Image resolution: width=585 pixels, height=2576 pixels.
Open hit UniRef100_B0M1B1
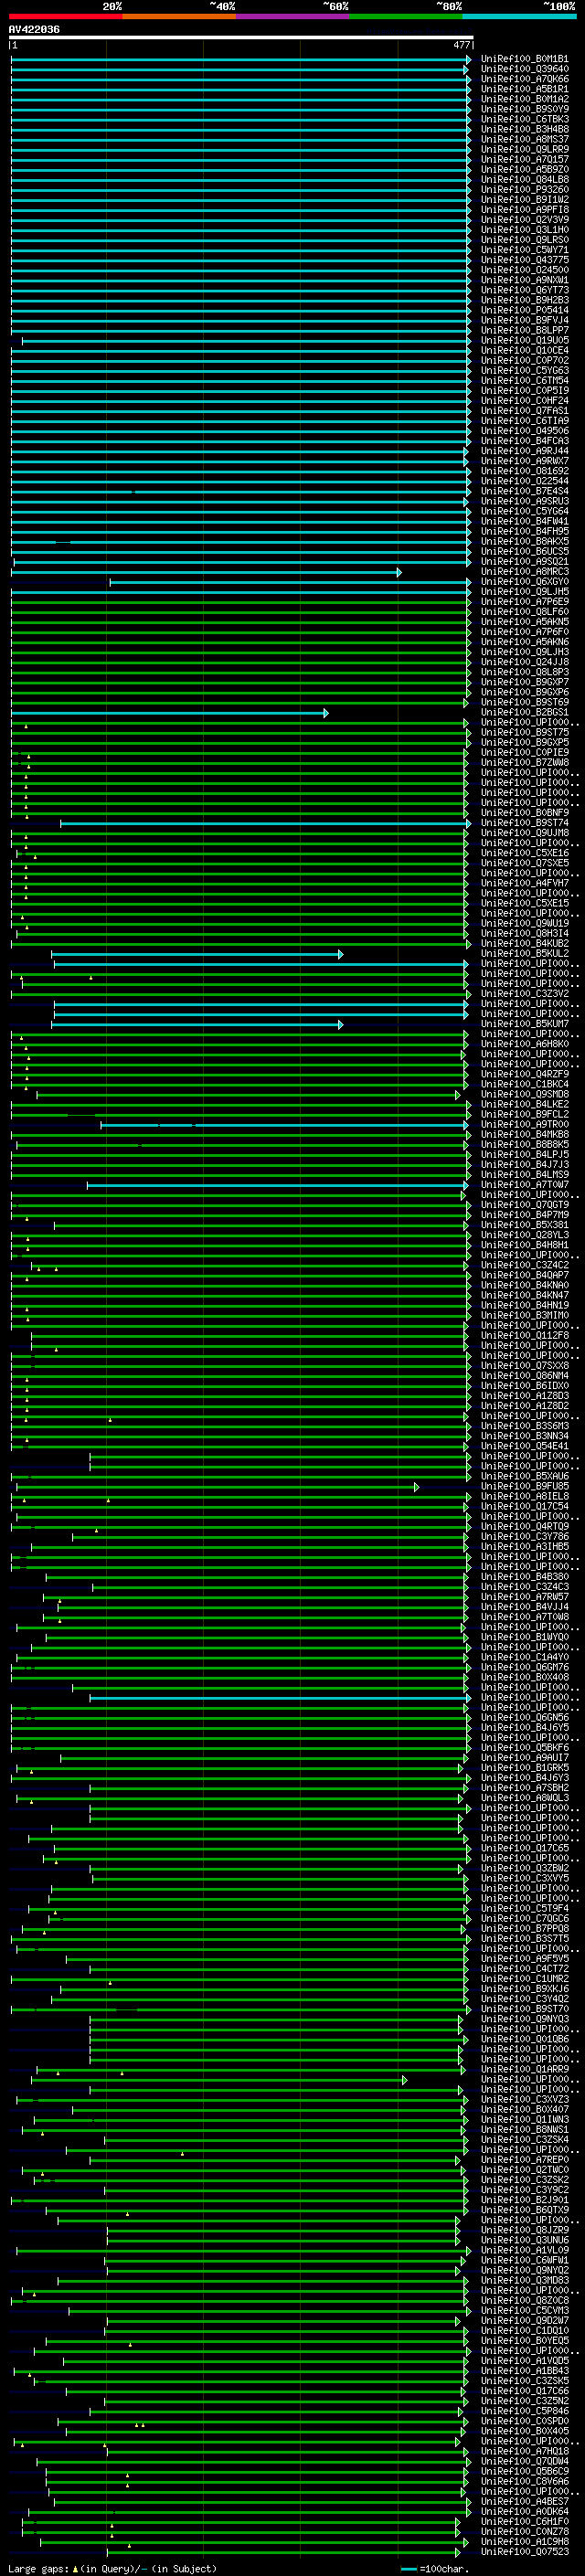525,59
